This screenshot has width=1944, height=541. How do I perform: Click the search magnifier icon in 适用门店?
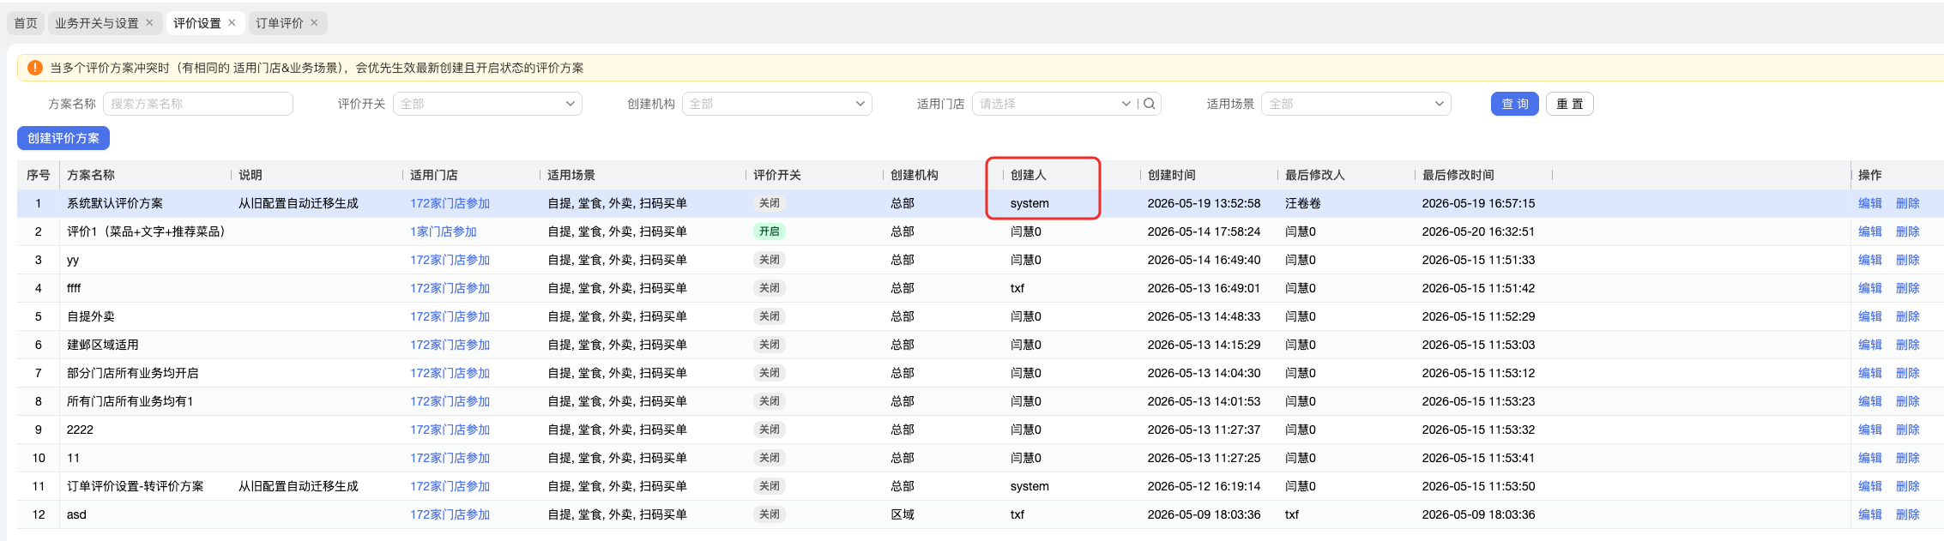pyautogui.click(x=1150, y=104)
